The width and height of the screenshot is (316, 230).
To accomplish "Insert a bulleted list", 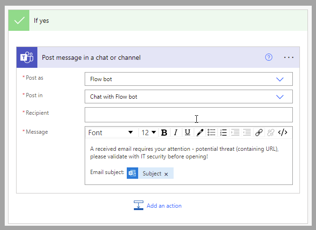I will tap(211, 133).
